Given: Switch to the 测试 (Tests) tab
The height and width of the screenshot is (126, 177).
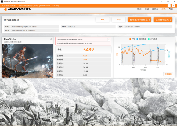Looking at the screenshot, I should pyautogui.click(x=146, y=9).
